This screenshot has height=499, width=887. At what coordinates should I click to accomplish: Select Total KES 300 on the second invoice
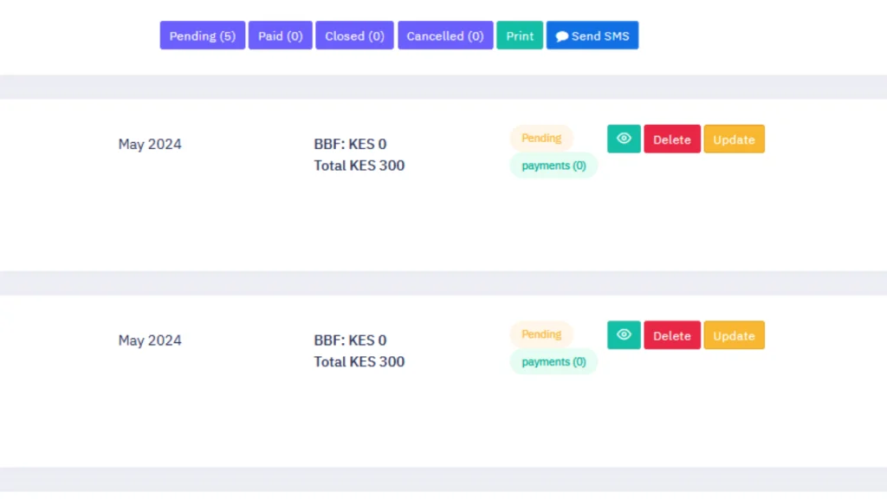(359, 361)
